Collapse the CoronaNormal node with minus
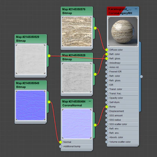157x157 pixels. point(90,101)
